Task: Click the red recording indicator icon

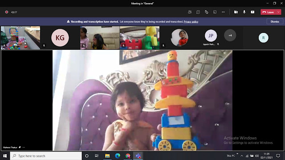Action: 7,12
